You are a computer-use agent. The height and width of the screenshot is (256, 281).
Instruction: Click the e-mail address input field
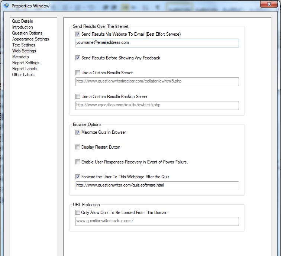click(157, 43)
